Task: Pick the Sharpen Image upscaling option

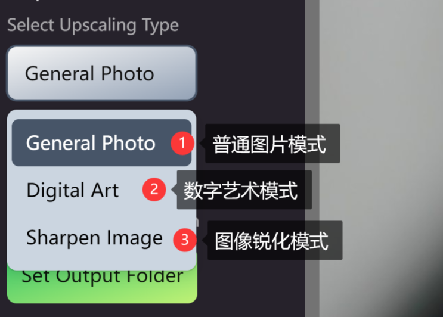Action: 94,238
